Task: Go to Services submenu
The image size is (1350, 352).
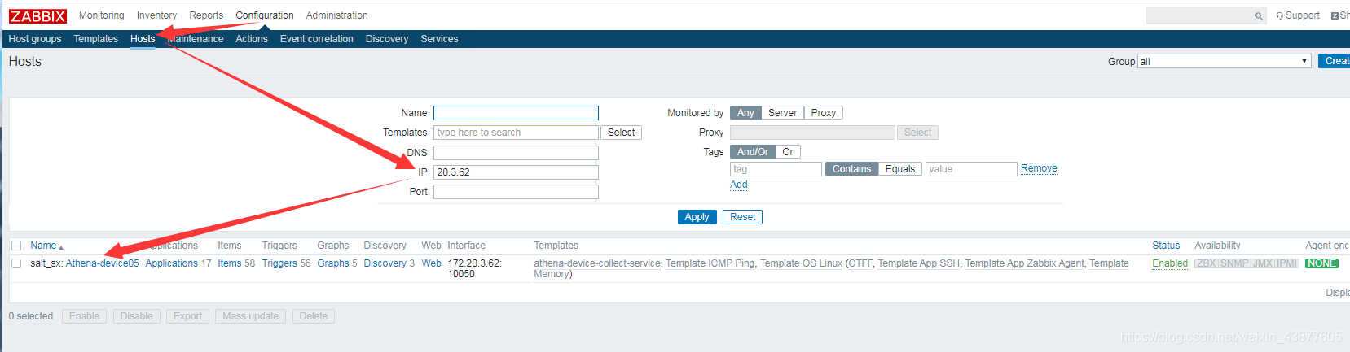Action: [439, 39]
